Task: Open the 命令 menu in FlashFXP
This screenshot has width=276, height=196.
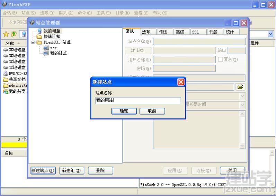Action: point(85,13)
